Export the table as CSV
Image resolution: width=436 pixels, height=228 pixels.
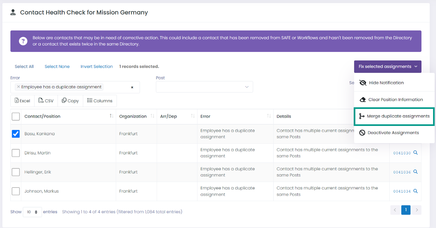46,101
